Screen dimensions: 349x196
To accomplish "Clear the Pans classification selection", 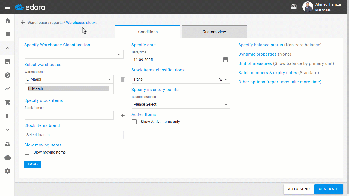I will pos(221,79).
